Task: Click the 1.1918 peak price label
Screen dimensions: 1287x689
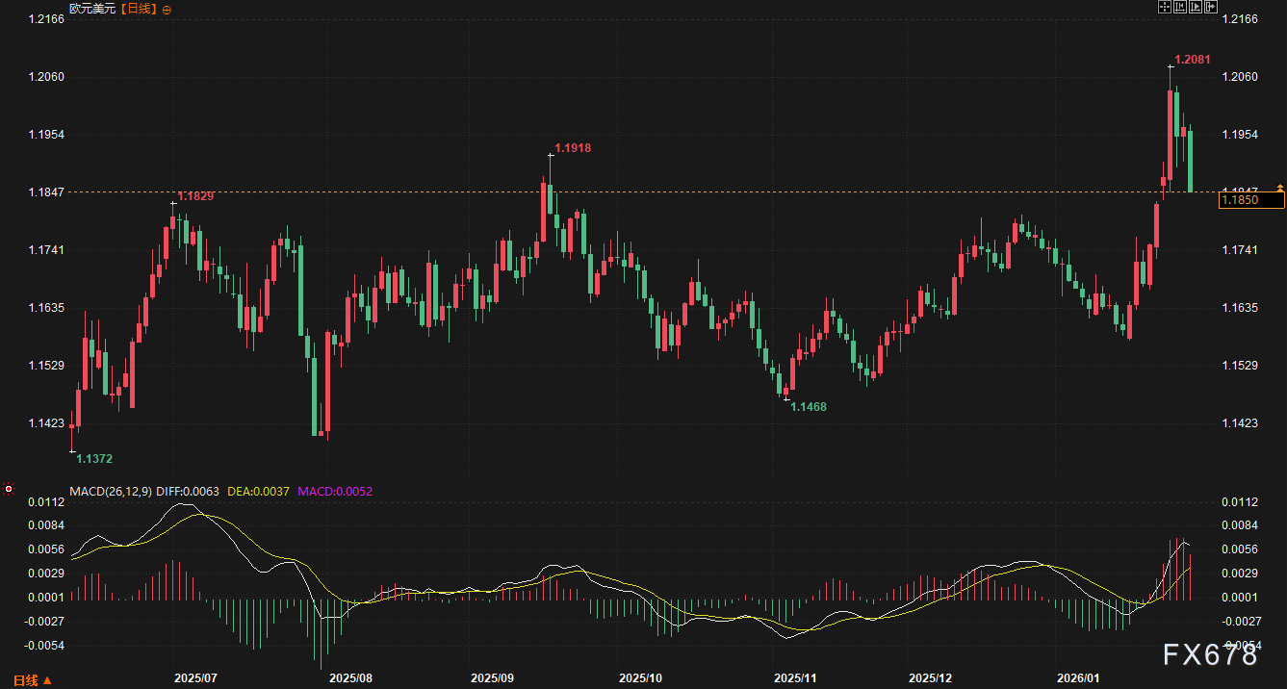Action: click(573, 148)
